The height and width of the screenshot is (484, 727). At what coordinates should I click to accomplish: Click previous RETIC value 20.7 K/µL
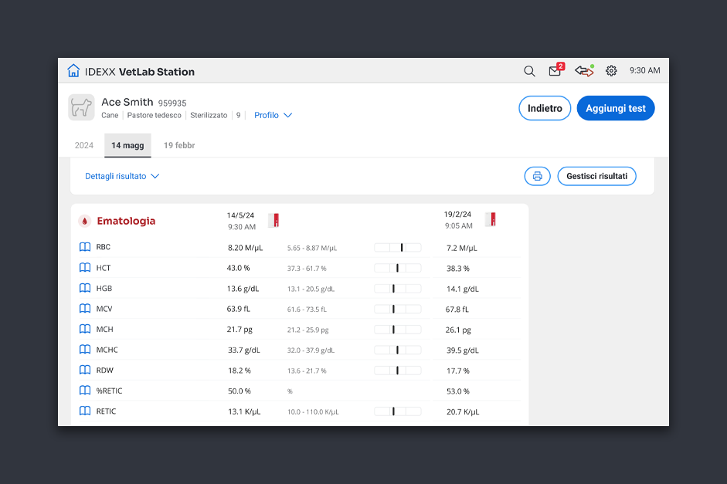463,411
